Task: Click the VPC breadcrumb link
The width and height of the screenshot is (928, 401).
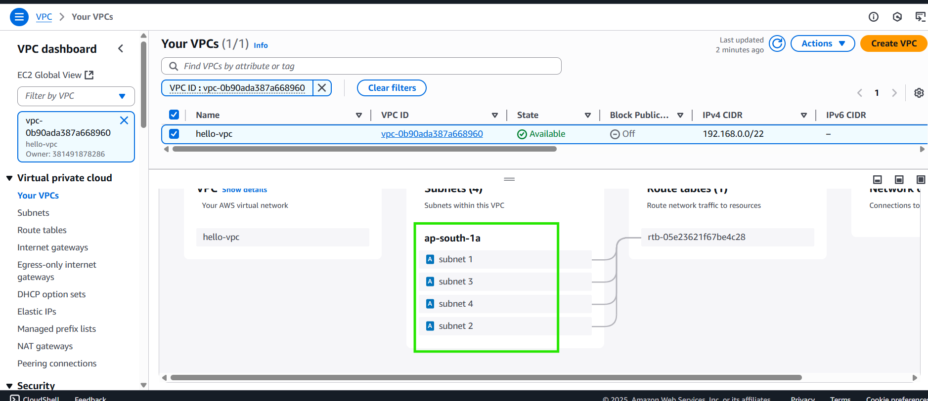Action: coord(44,17)
